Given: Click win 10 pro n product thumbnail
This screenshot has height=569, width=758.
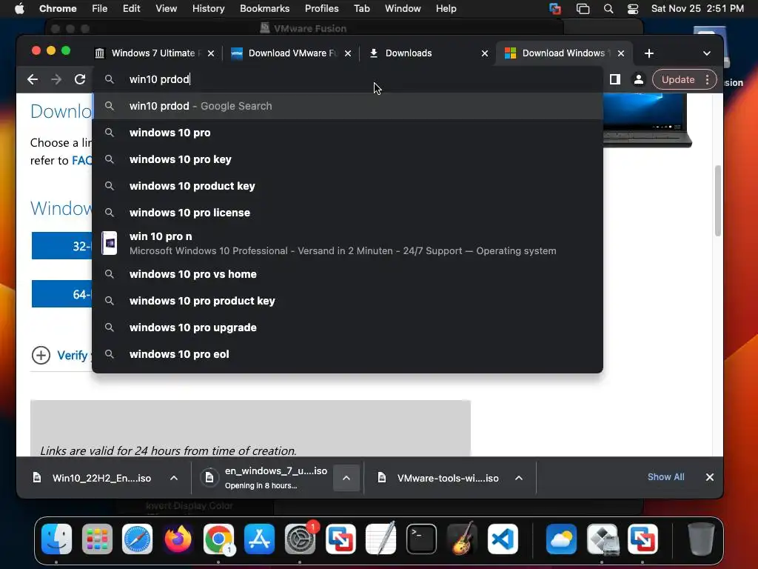Looking at the screenshot, I should pos(110,243).
